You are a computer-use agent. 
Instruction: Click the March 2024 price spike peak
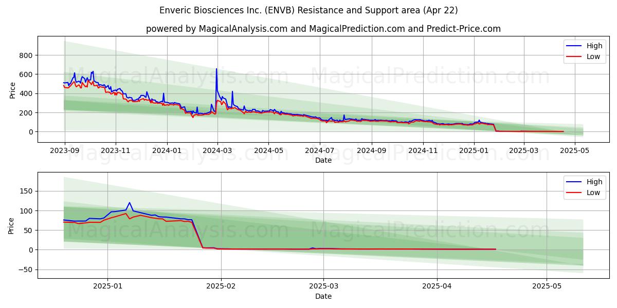click(x=216, y=69)
